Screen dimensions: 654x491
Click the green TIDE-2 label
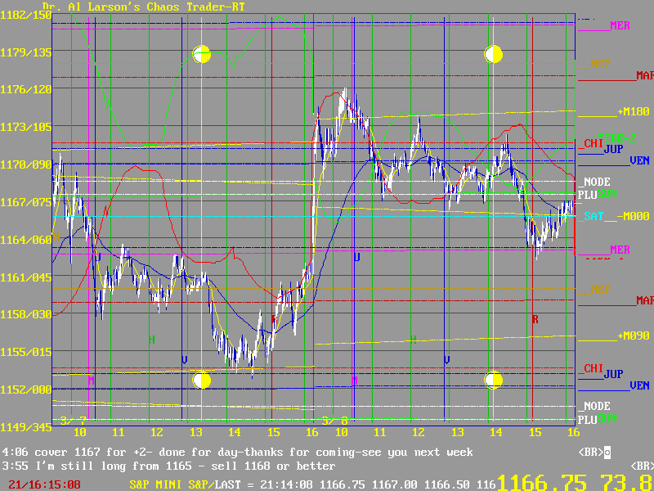(x=616, y=137)
